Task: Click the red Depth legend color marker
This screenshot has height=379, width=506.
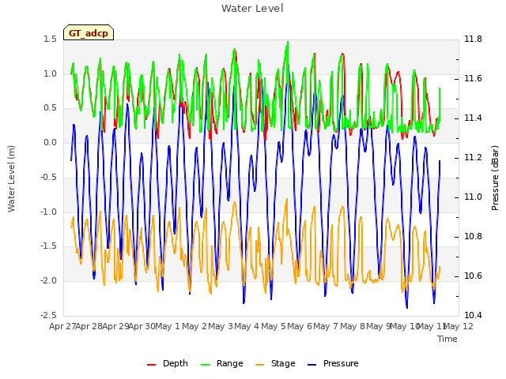Action: pyautogui.click(x=151, y=365)
